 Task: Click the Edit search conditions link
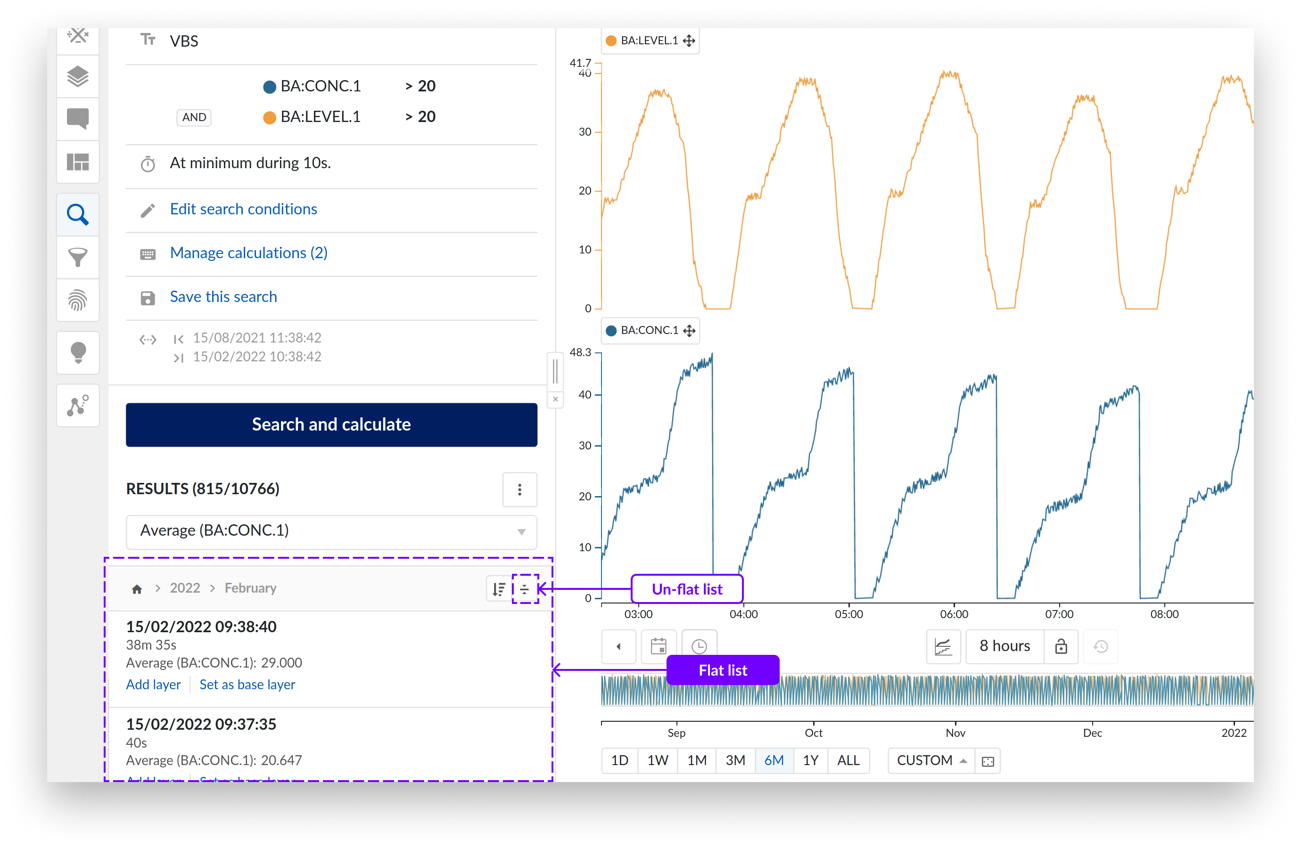click(243, 209)
